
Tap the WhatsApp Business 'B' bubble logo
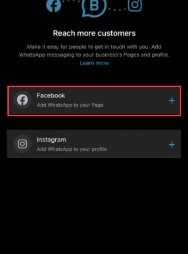point(94,7)
